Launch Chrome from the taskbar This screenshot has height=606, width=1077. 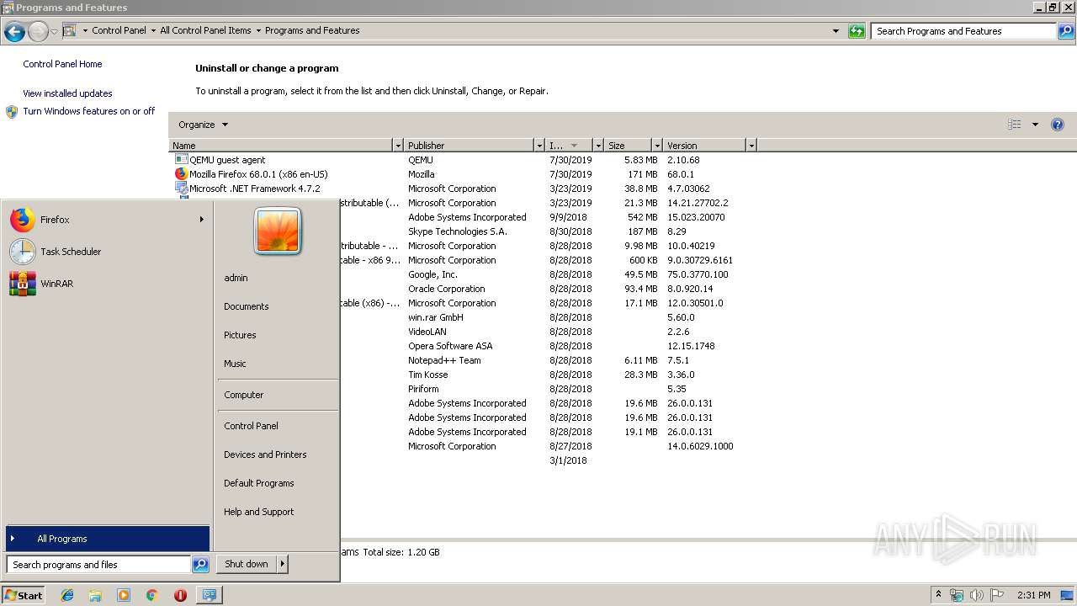(151, 595)
